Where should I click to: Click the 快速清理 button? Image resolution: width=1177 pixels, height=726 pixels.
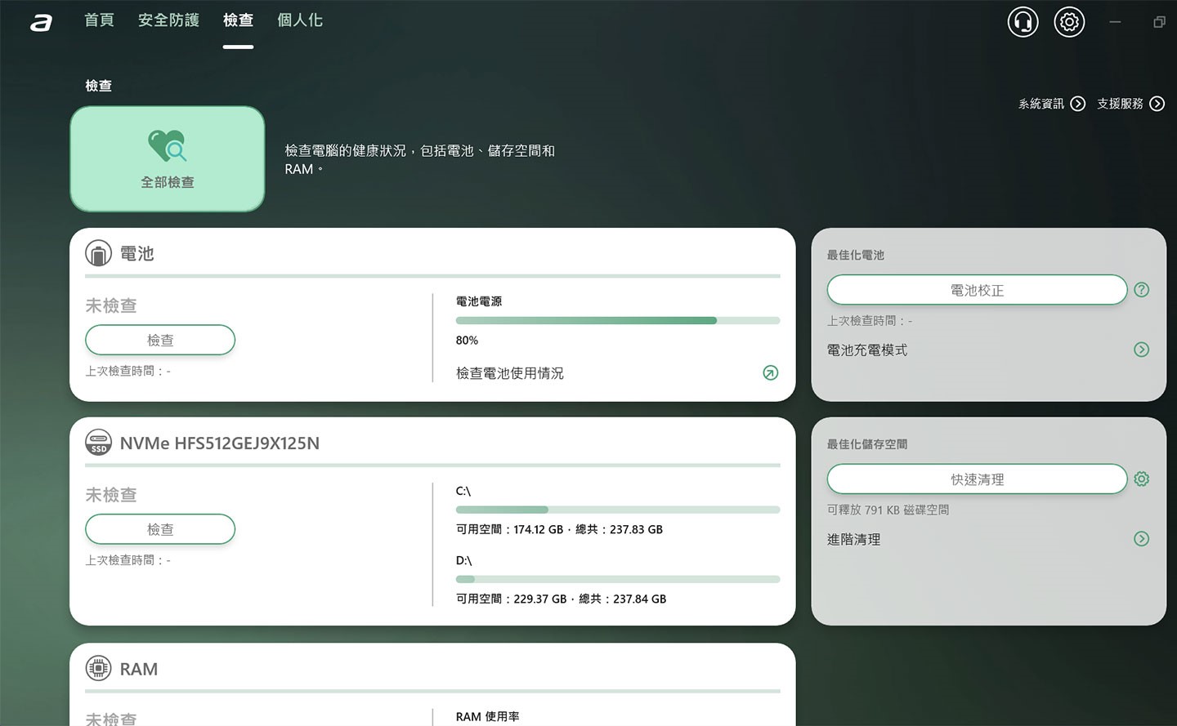pyautogui.click(x=977, y=479)
